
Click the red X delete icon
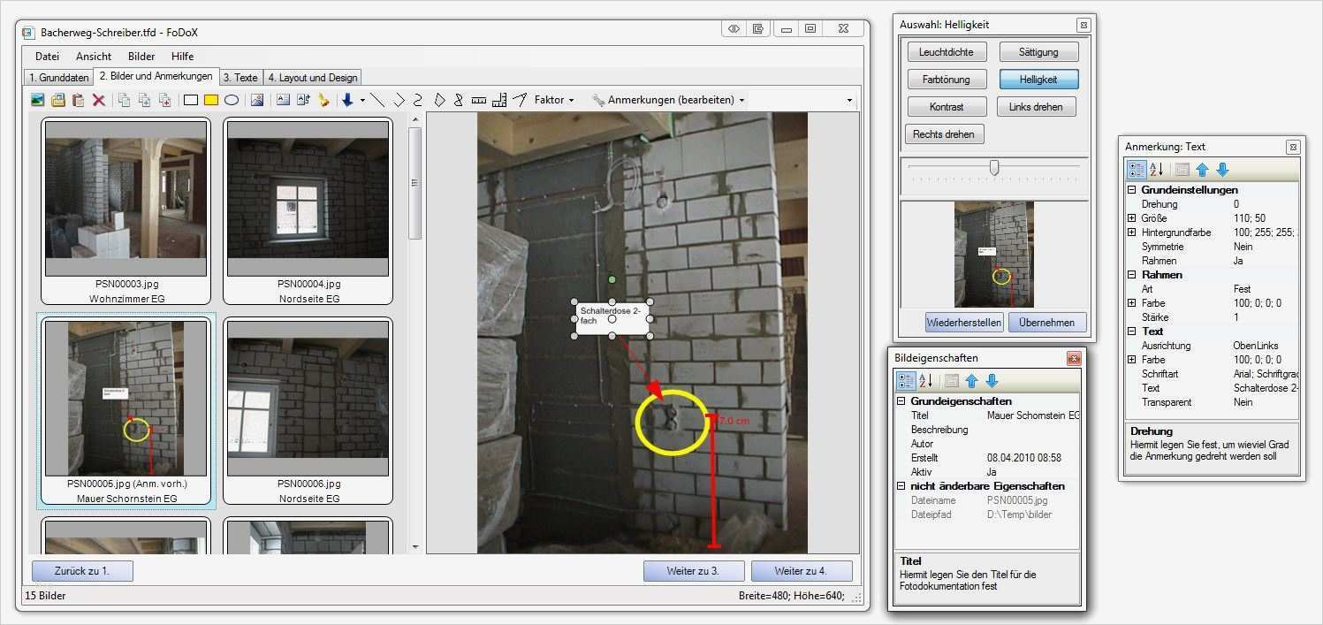pyautogui.click(x=99, y=100)
